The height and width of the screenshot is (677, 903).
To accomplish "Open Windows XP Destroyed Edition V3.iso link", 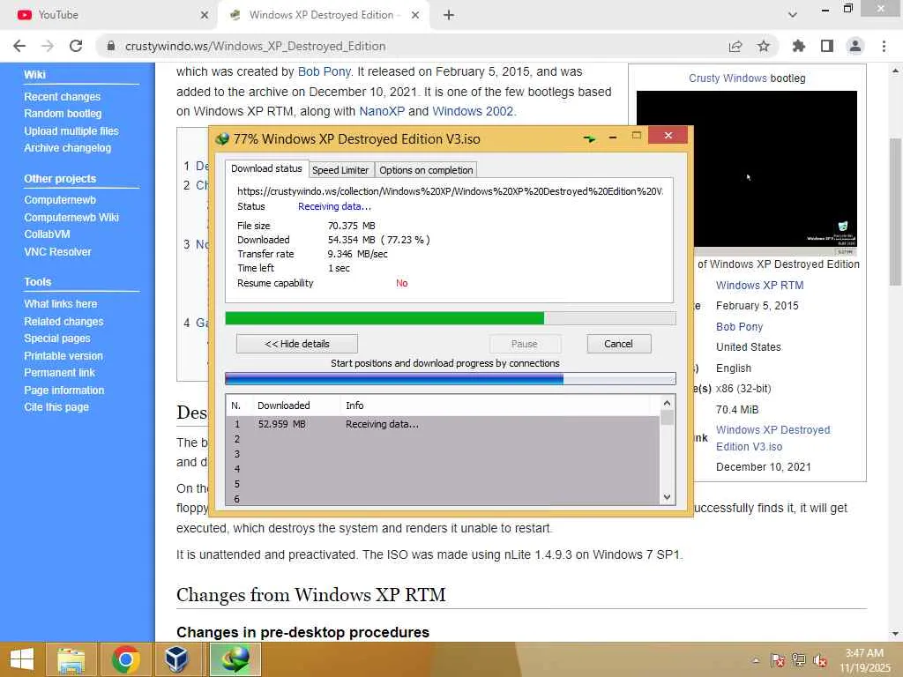I will click(772, 438).
